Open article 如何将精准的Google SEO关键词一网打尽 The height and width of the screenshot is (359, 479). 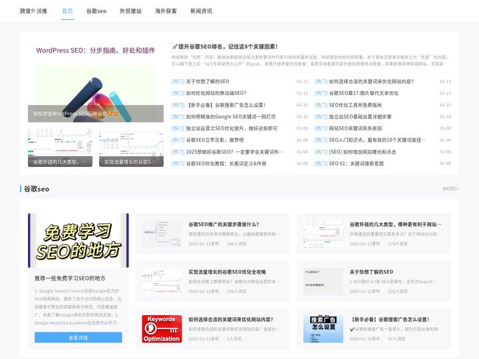231,116
